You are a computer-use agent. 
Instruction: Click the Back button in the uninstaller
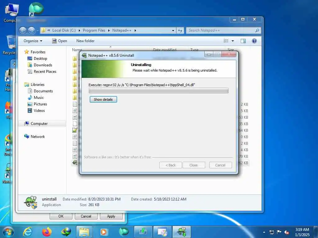click(170, 165)
